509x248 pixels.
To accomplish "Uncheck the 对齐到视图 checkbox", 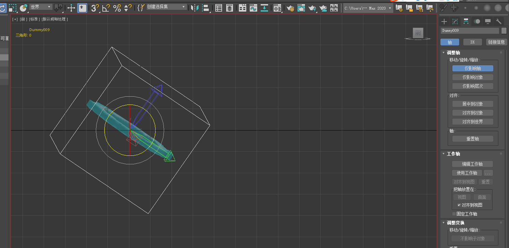I will (459, 205).
